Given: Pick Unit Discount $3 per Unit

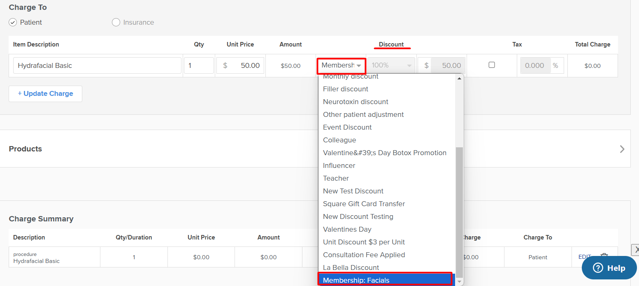Looking at the screenshot, I should [x=387, y=242].
